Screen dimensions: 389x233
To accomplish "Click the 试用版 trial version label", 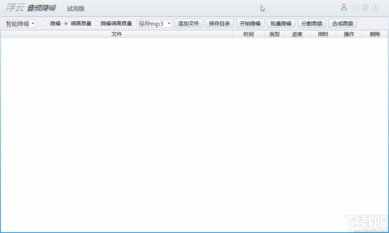I will pyautogui.click(x=75, y=9).
